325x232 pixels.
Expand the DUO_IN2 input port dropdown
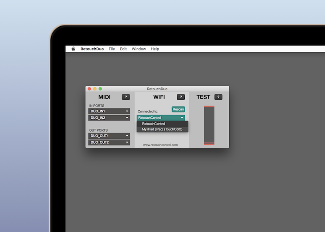[x=109, y=118]
